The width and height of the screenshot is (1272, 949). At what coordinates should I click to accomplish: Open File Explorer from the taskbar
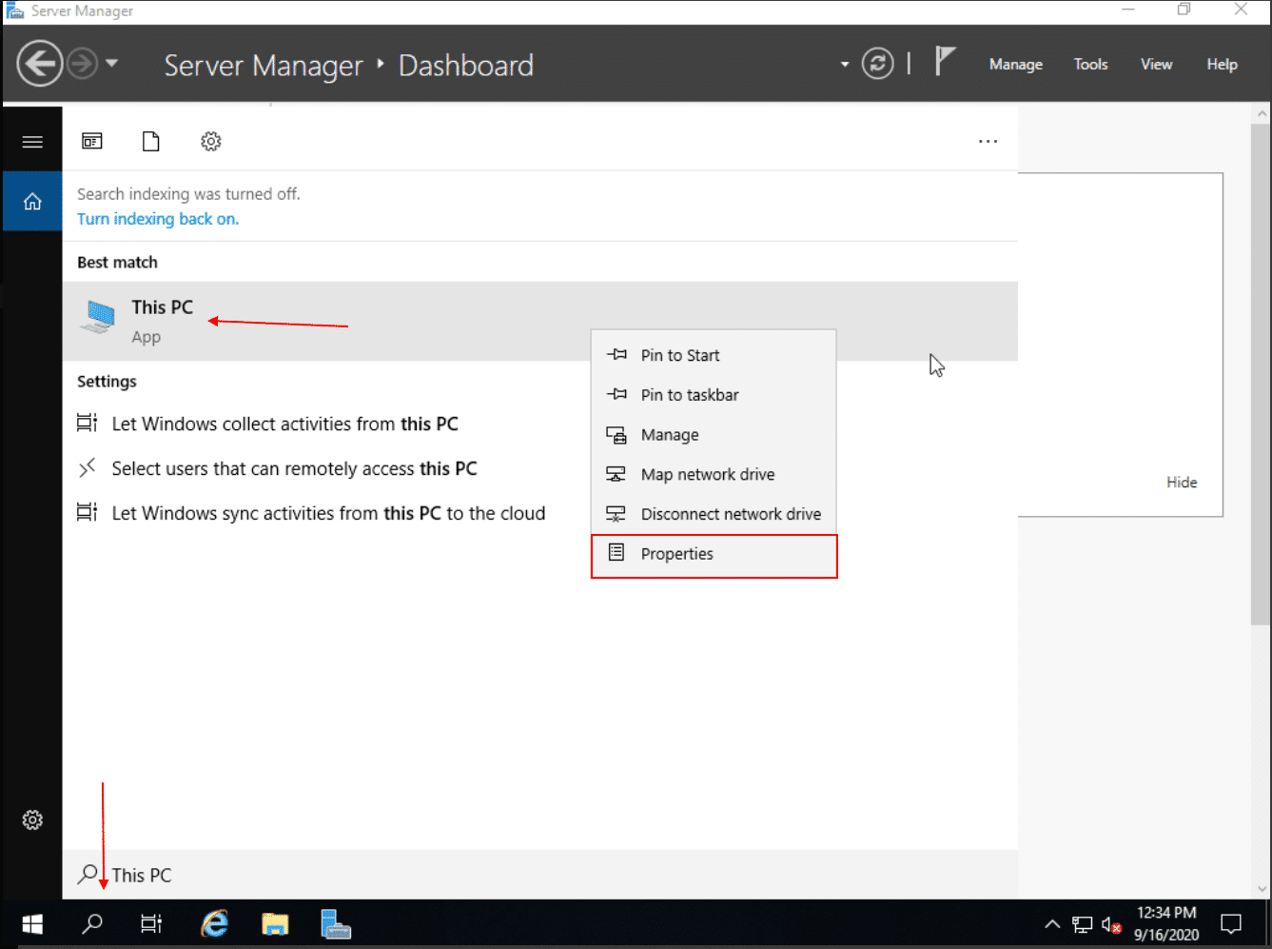(275, 923)
